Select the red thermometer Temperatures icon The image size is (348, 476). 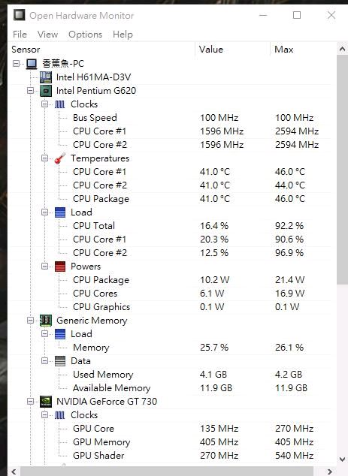60,158
